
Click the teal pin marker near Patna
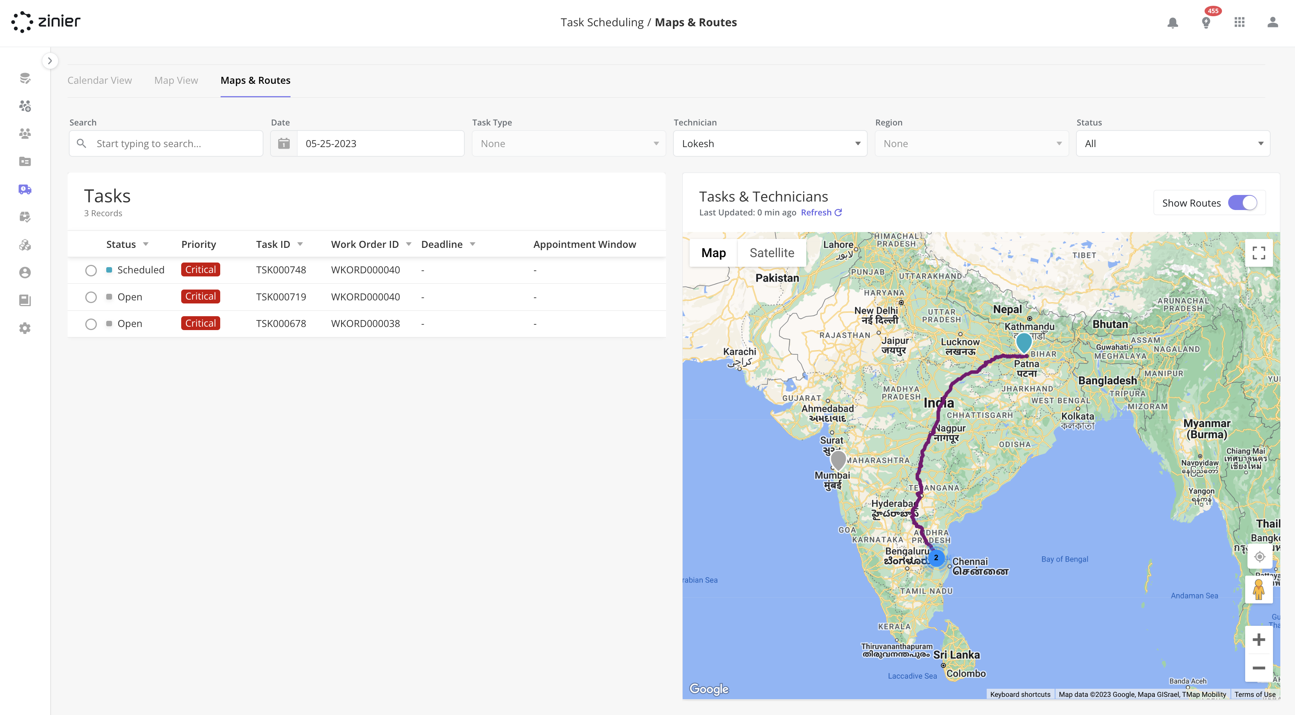tap(1024, 343)
